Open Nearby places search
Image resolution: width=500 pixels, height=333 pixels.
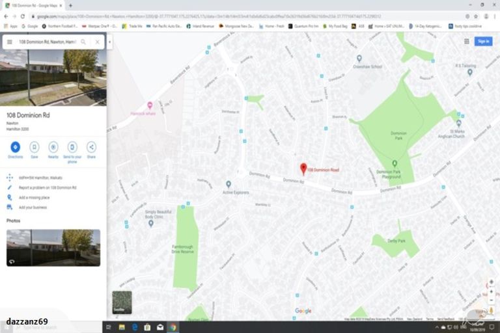(53, 147)
